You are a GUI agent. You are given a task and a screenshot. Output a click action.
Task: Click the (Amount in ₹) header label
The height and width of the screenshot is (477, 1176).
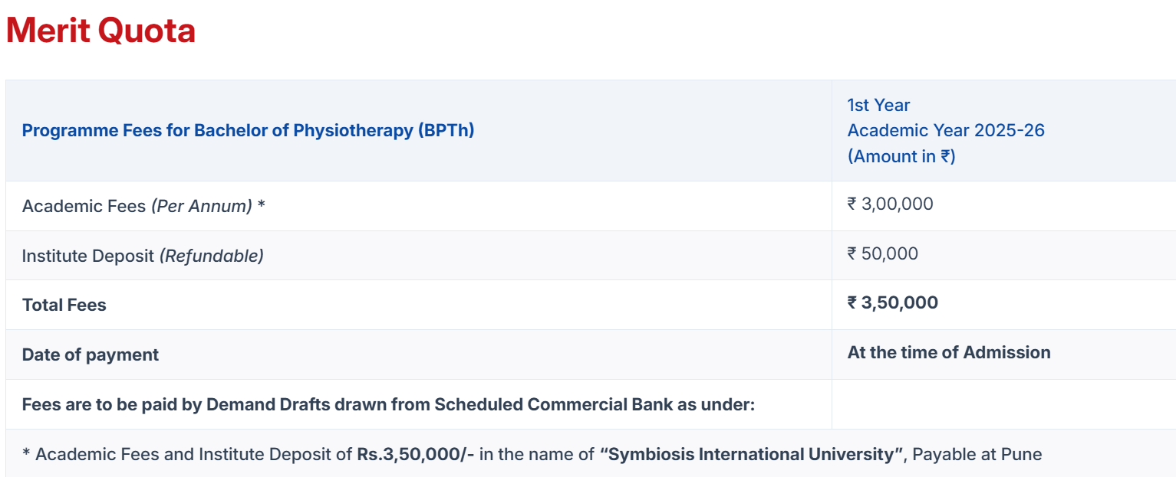coord(901,156)
